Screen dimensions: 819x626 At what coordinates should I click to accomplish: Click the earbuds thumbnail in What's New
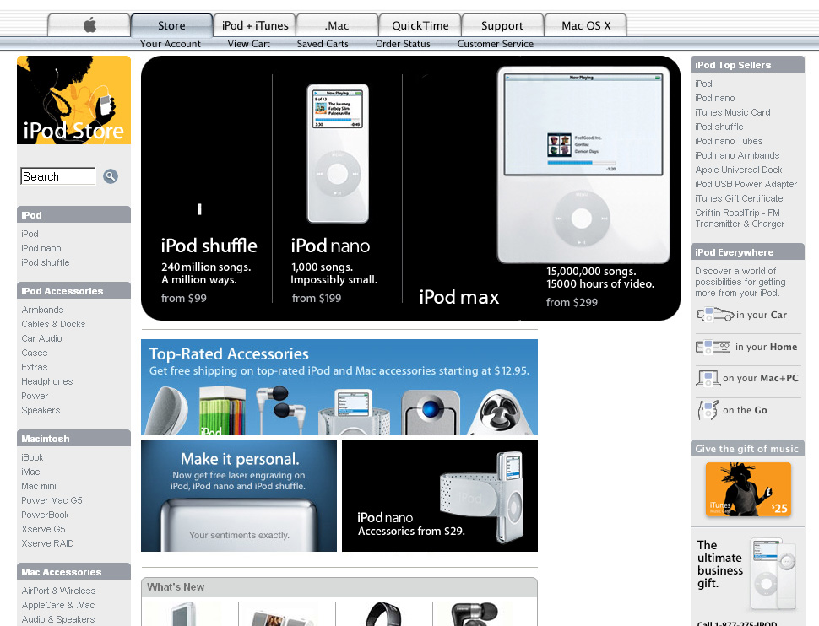(x=473, y=614)
